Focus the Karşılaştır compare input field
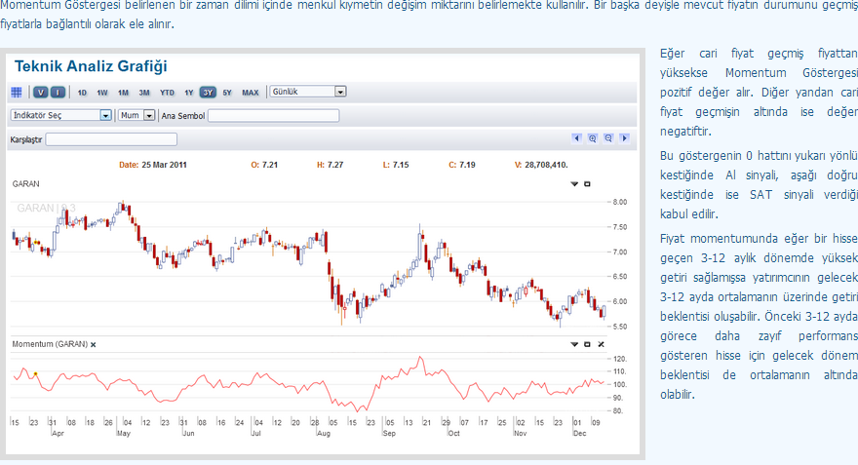The image size is (858, 465). 111,139
